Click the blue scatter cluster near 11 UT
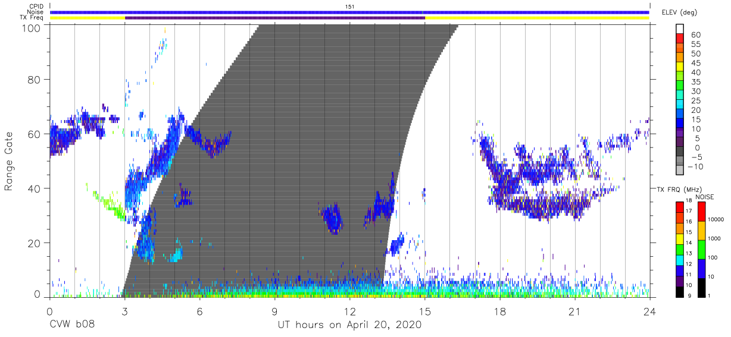Image resolution: width=731 pixels, height=337 pixels. pos(332,219)
